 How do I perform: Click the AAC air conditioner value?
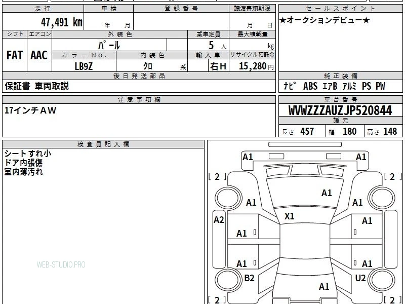coord(39,55)
